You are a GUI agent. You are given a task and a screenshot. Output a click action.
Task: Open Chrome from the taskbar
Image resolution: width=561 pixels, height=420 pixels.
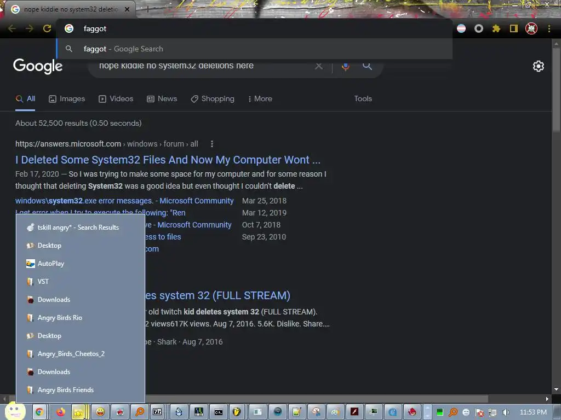pyautogui.click(x=39, y=412)
